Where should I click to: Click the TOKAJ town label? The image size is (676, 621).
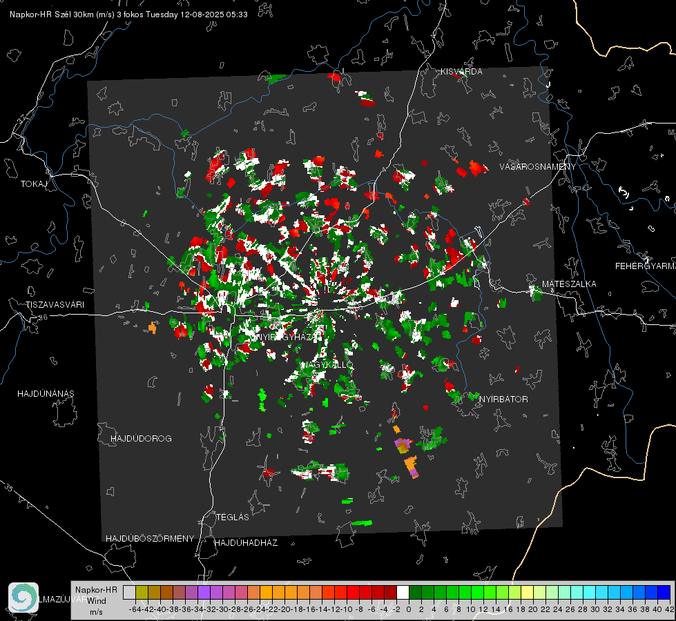click(34, 184)
